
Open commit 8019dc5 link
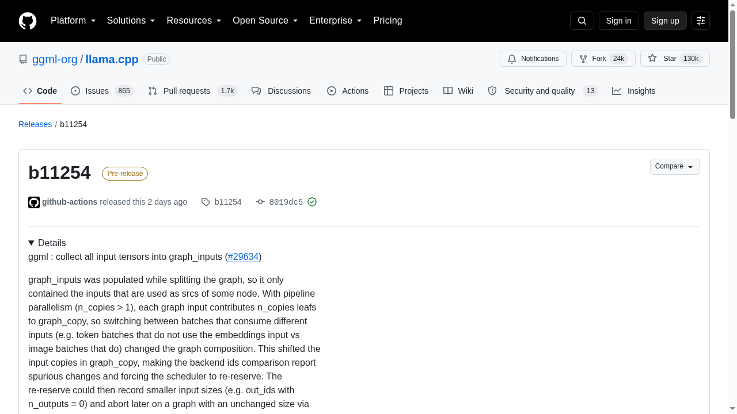click(286, 202)
